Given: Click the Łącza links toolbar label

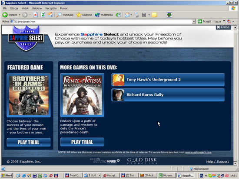Looking at the screenshot, I should 218,21.
